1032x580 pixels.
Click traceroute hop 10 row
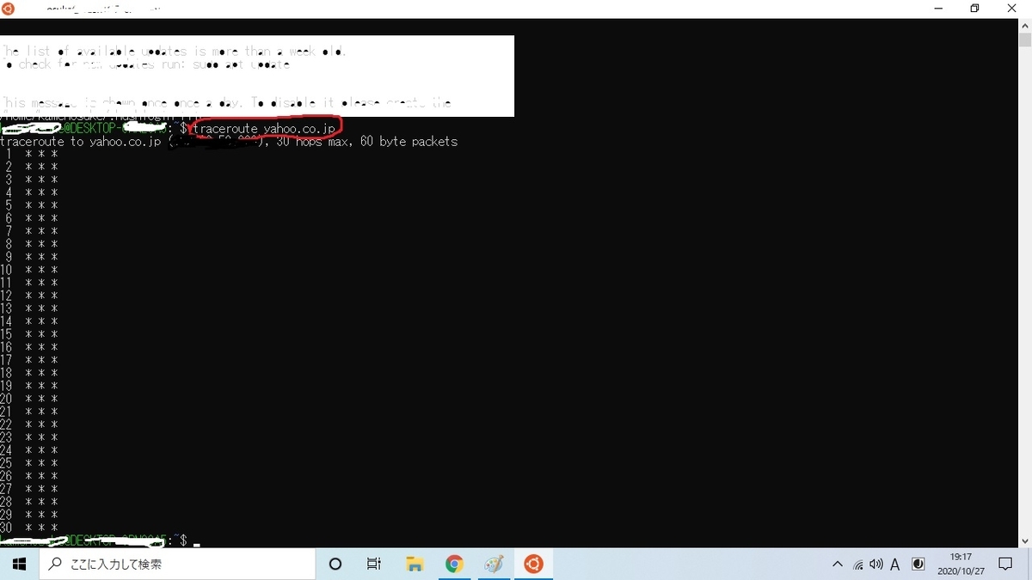30,270
